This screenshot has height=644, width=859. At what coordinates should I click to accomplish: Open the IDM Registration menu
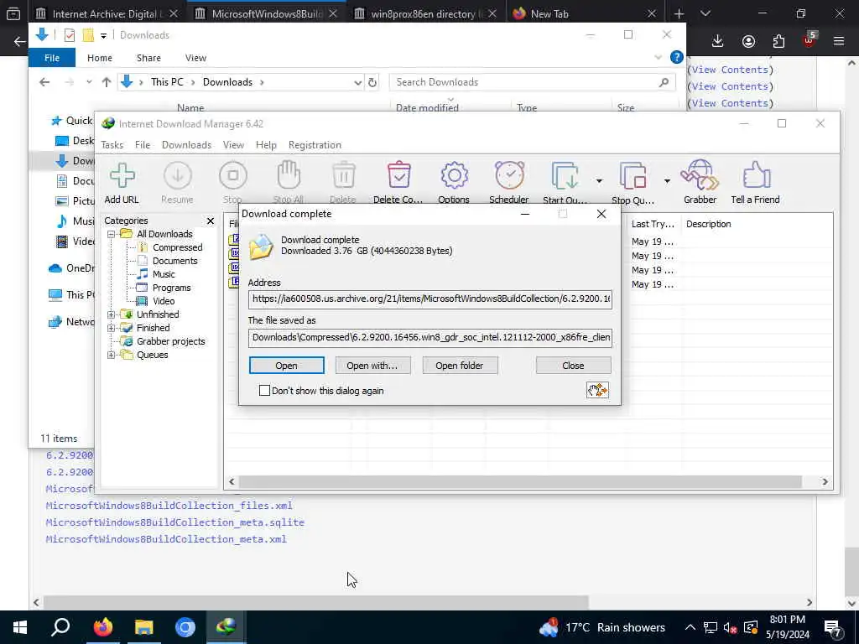[x=315, y=145]
